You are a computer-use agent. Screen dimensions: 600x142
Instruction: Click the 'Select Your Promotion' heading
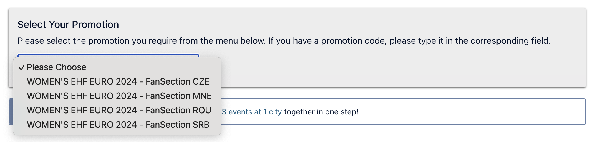coord(68,25)
